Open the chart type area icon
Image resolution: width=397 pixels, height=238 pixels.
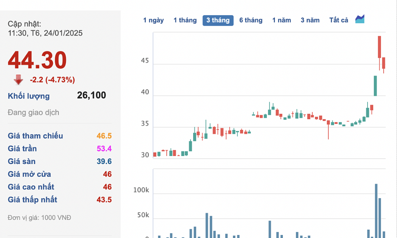click(360, 19)
